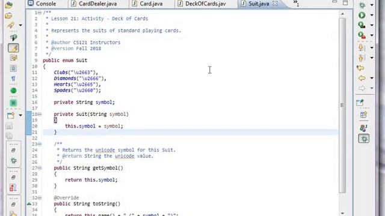The height and width of the screenshot is (216, 385).
Task: Toggle Show Whitespace Characters paragraph icon
Action: [x=13, y=79]
